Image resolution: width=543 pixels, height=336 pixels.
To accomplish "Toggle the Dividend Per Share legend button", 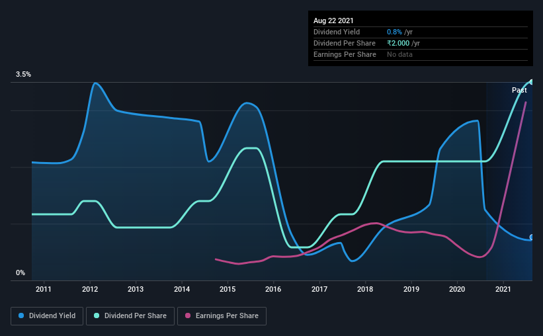I will [130, 316].
